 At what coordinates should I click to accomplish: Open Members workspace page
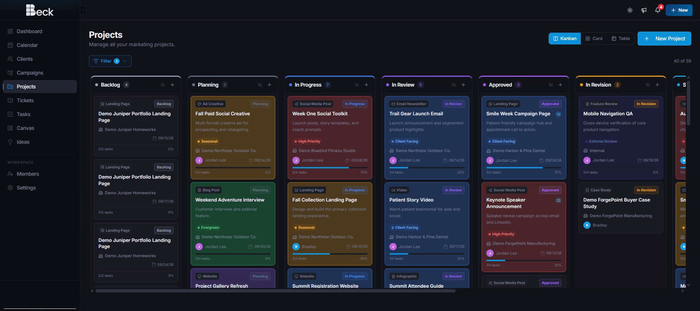40,174
